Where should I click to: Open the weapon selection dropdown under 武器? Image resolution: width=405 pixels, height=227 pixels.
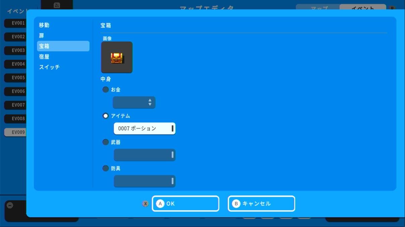click(144, 155)
